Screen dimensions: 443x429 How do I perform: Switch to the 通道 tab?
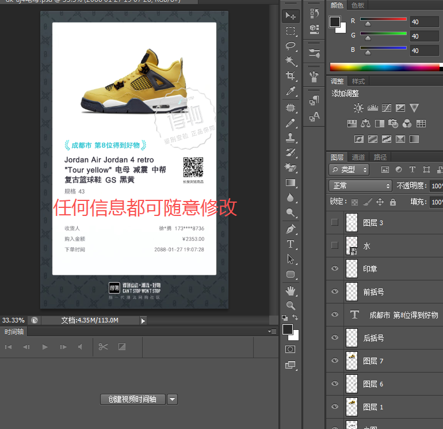point(358,157)
